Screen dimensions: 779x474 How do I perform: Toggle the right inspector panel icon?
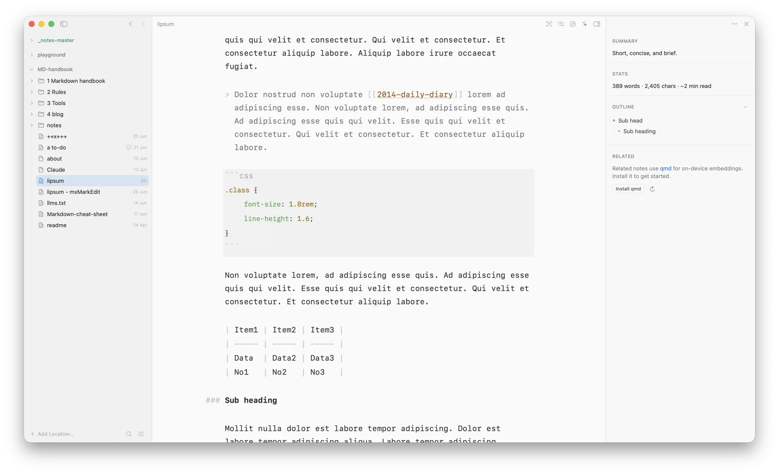597,24
